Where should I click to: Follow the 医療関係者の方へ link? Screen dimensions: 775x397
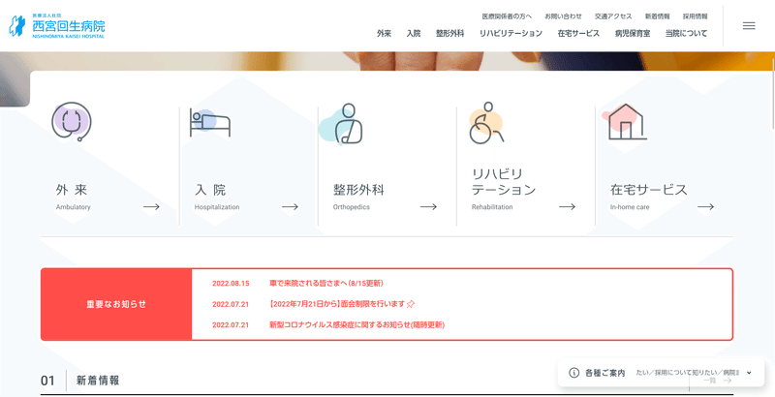[x=507, y=16]
